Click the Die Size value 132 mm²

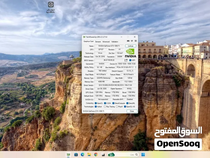pyautogui.click(x=119, y=53)
